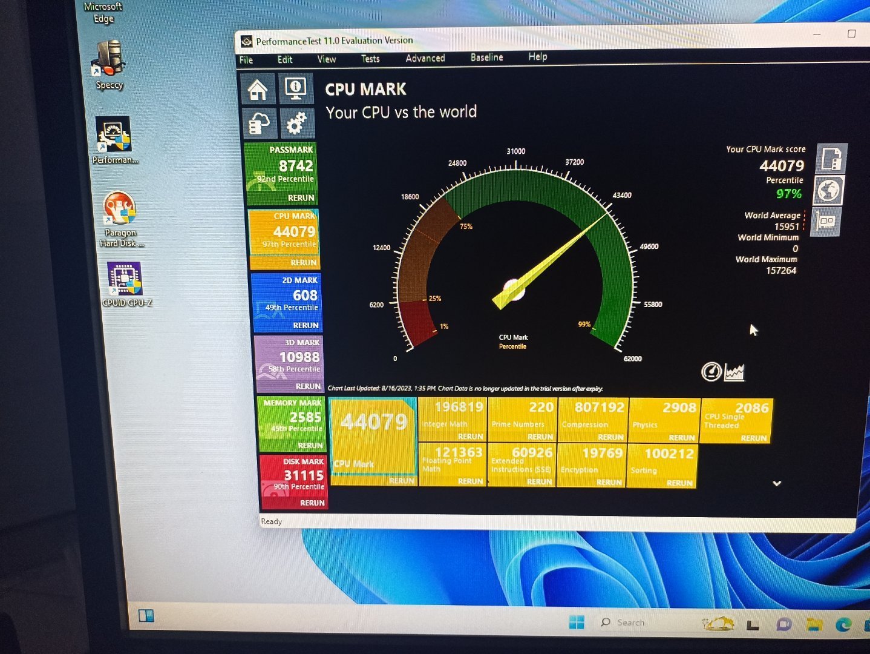This screenshot has height=654, width=870.
Task: Rerun the Sorting test
Action: coord(679,483)
